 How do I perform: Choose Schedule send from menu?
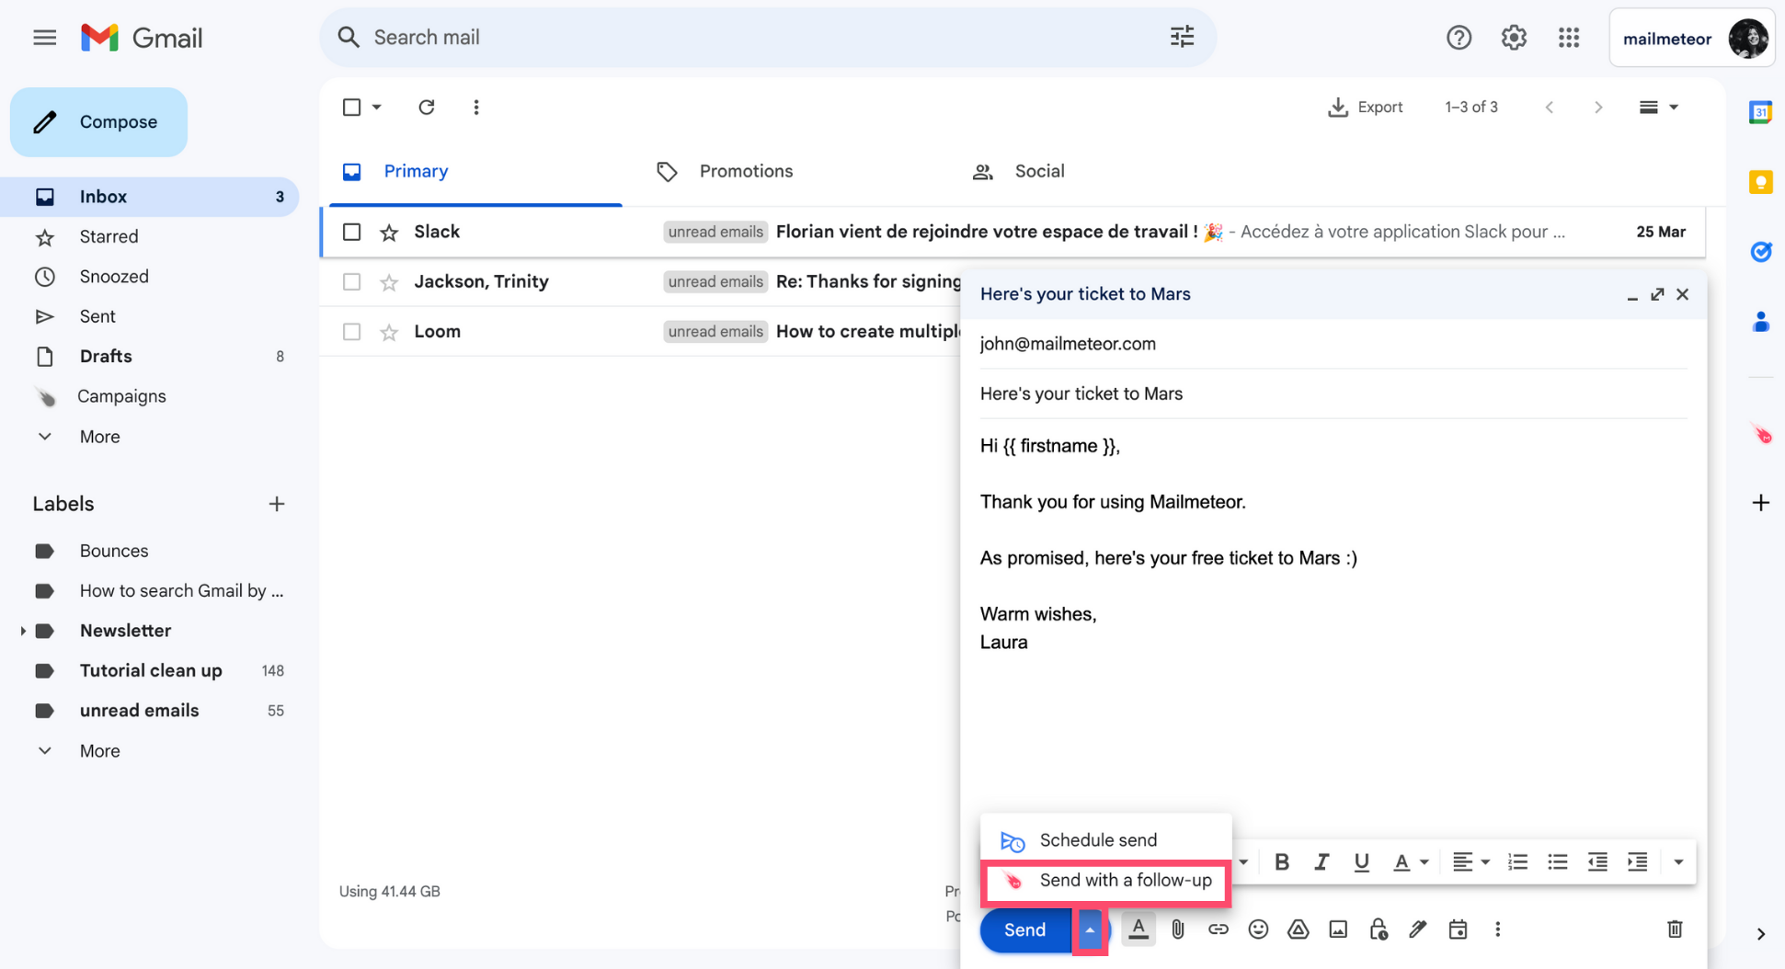pyautogui.click(x=1105, y=840)
